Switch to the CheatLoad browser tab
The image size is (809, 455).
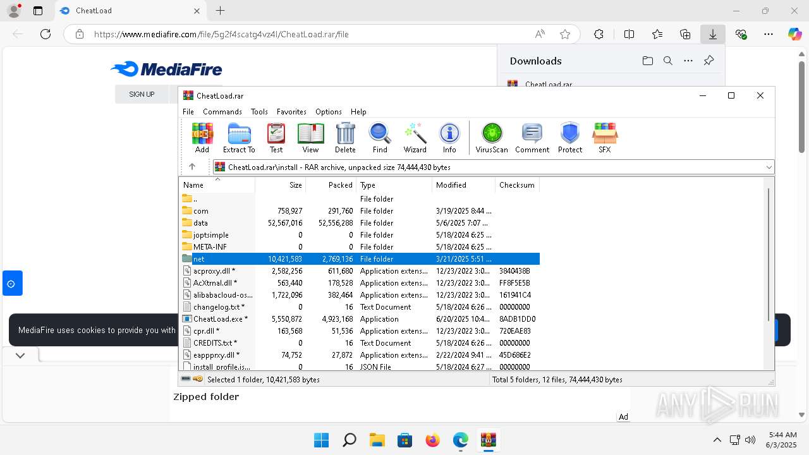click(130, 11)
